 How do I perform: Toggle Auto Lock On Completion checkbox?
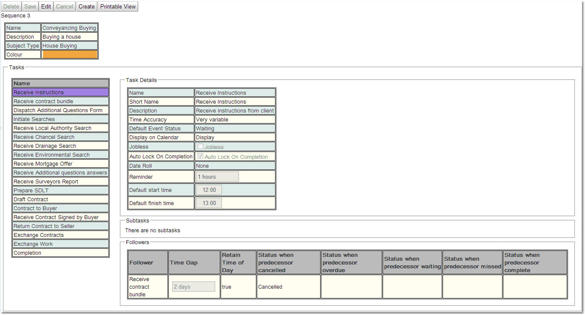point(200,156)
